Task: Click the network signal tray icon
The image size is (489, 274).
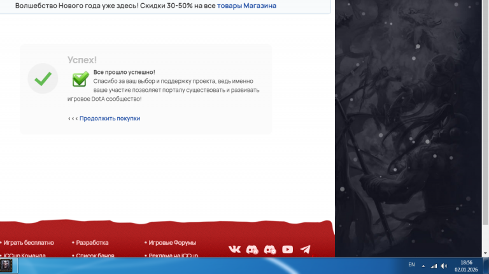Action: (x=434, y=266)
